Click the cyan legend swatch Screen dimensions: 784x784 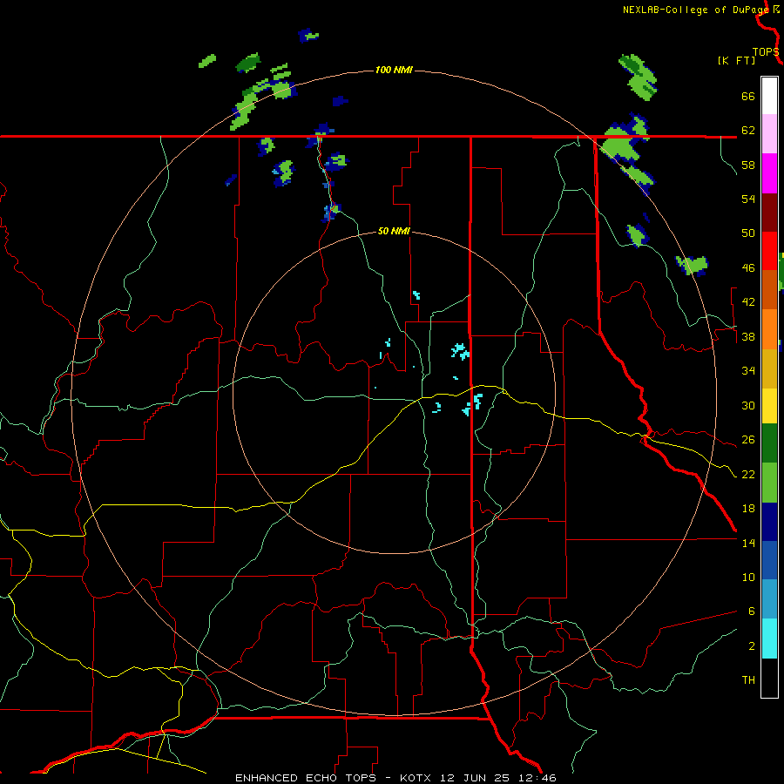[x=769, y=639]
